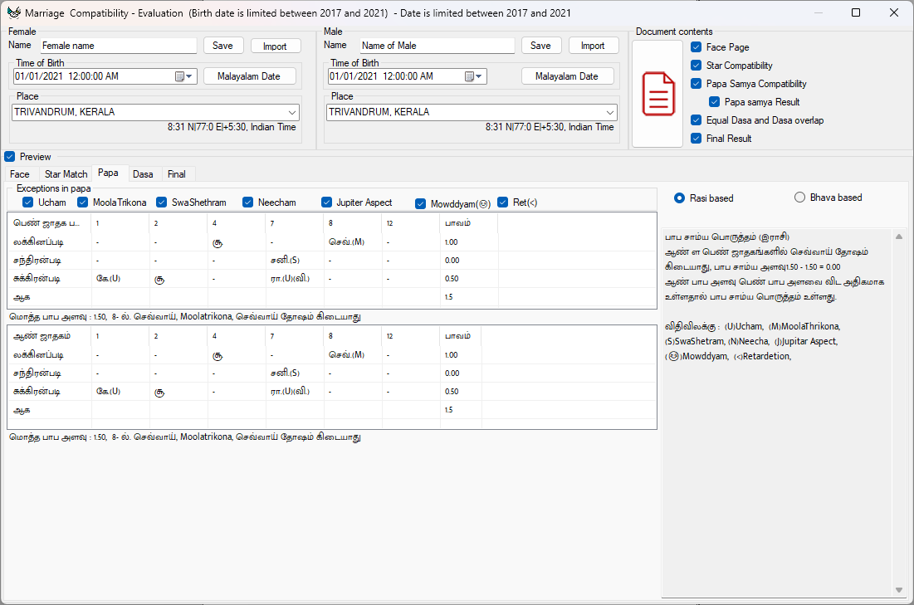The height and width of the screenshot is (605, 914).
Task: Switch to the Face tab
Action: pos(19,174)
